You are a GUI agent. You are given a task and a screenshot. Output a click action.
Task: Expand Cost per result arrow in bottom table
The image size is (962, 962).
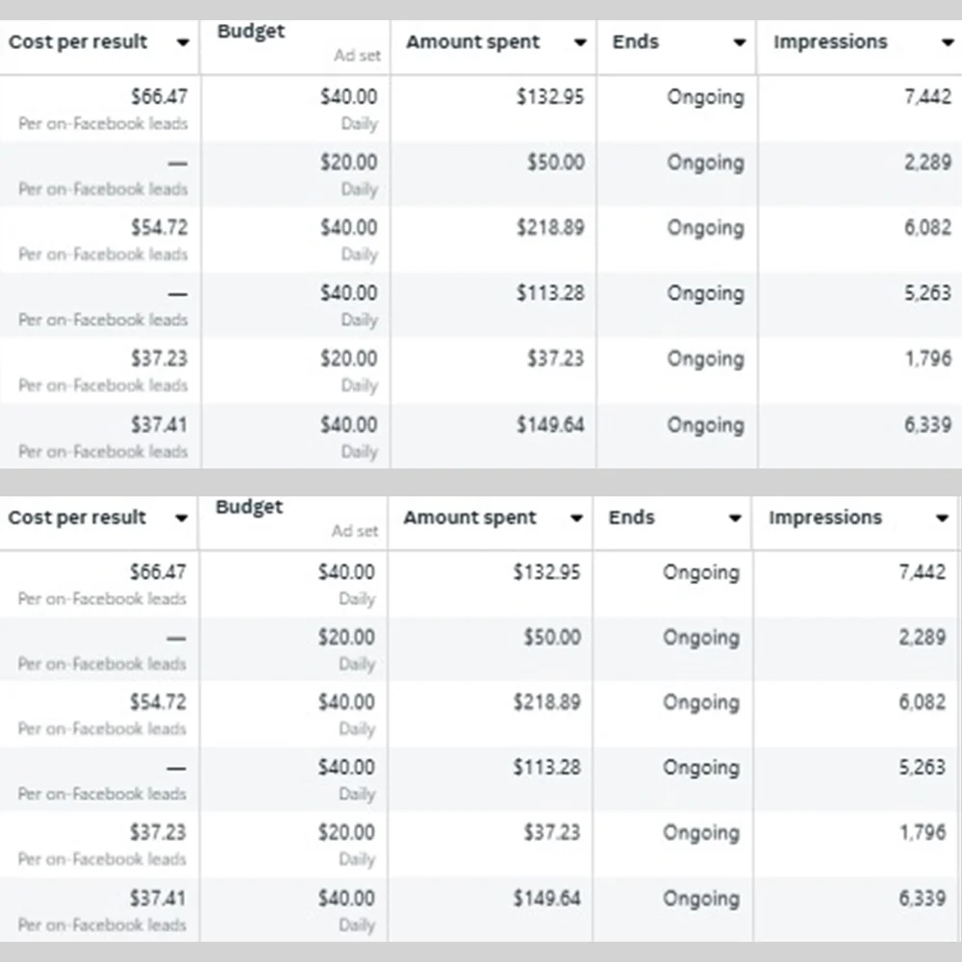tap(180, 519)
